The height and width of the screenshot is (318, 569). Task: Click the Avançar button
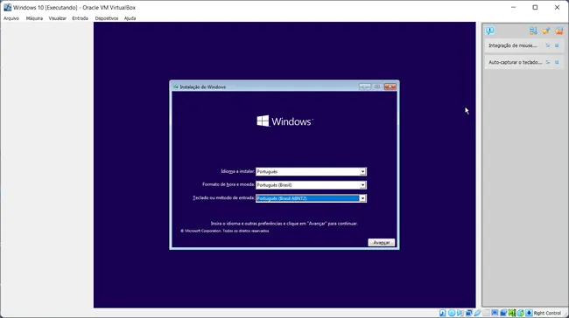(x=381, y=243)
